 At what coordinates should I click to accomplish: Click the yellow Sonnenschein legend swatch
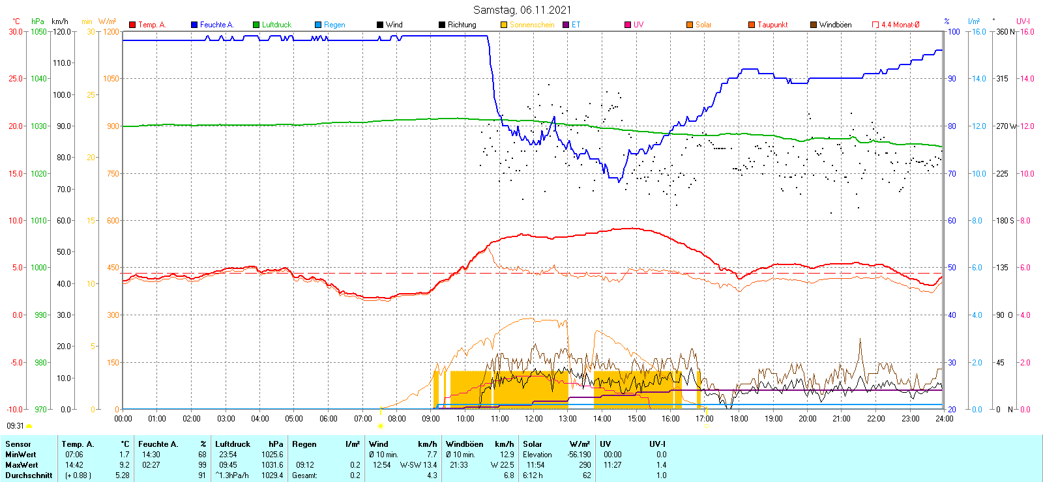(x=504, y=25)
